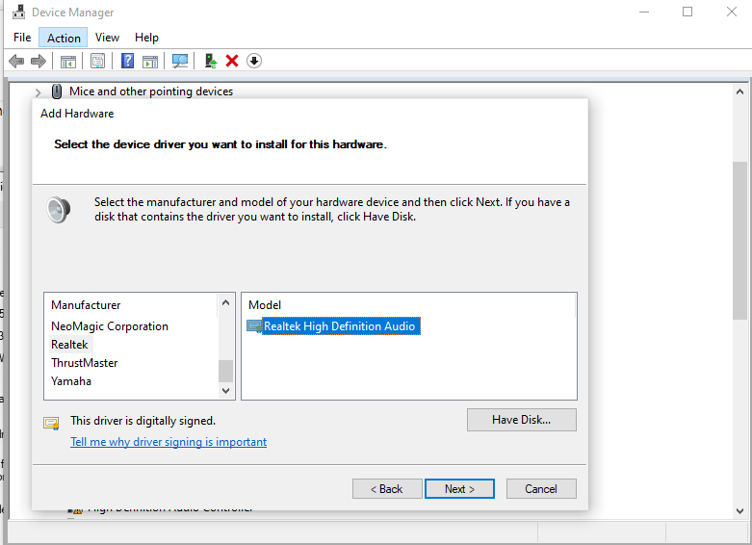
Task: Select ThrustMaster manufacturer
Action: pyautogui.click(x=85, y=363)
